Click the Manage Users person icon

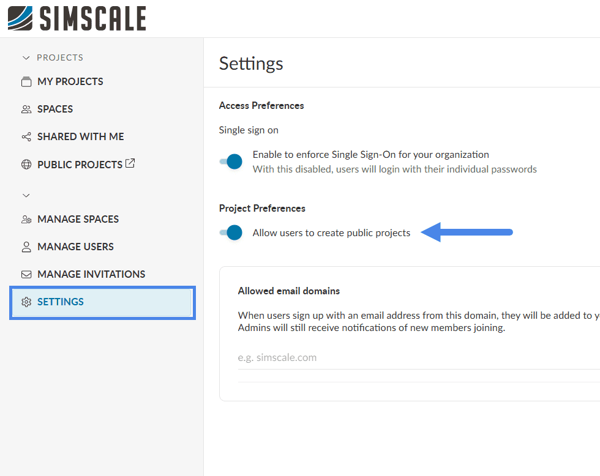coord(26,247)
